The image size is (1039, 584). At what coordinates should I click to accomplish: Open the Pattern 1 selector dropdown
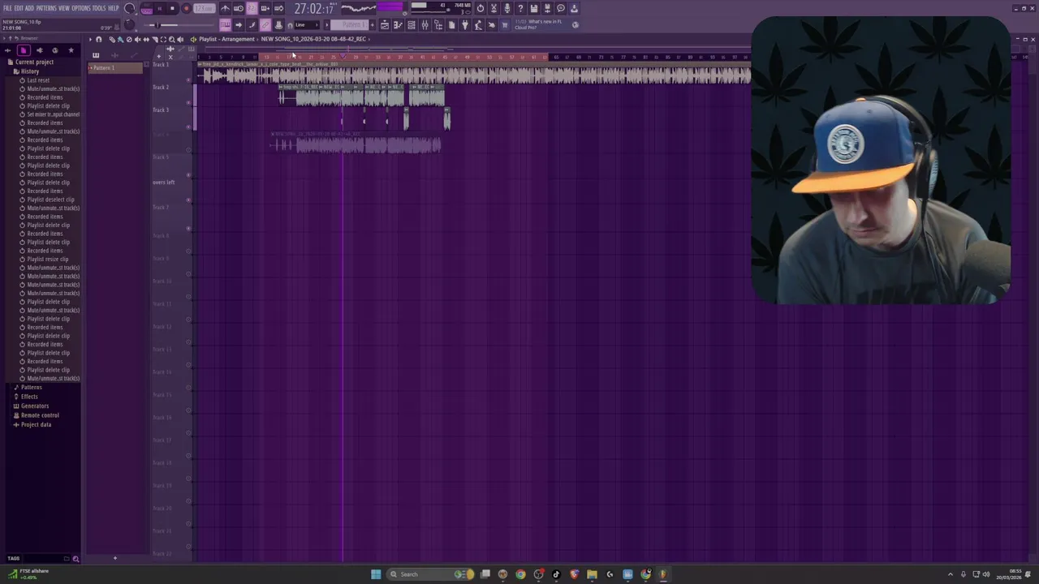coord(348,25)
